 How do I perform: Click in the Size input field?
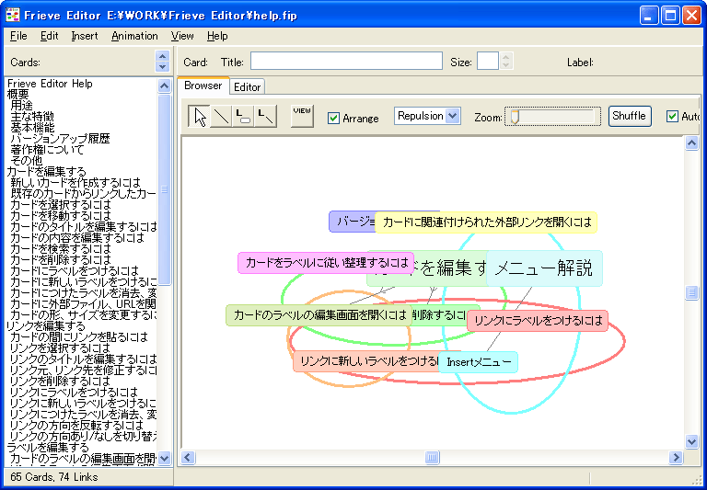tap(487, 61)
